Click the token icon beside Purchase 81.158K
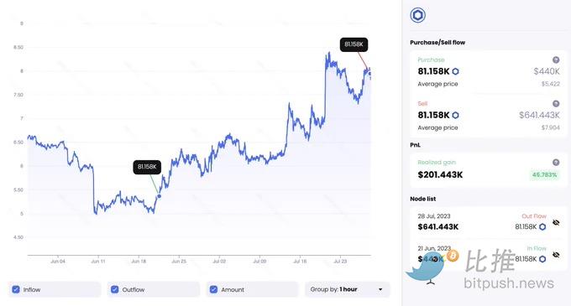Viewport: 571px width, 306px height. click(456, 71)
